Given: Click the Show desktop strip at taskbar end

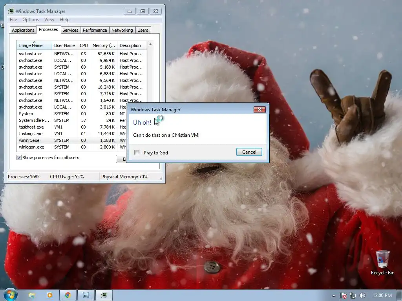Looking at the screenshot, I should tap(399, 296).
